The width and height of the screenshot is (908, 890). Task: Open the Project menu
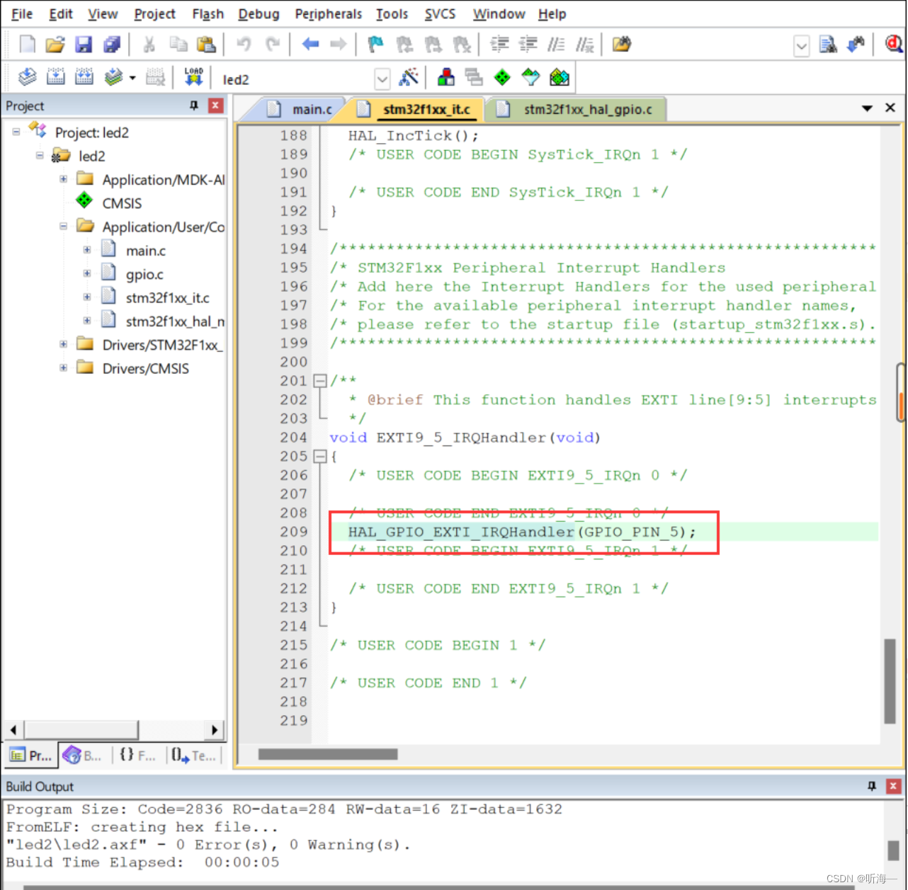click(154, 13)
